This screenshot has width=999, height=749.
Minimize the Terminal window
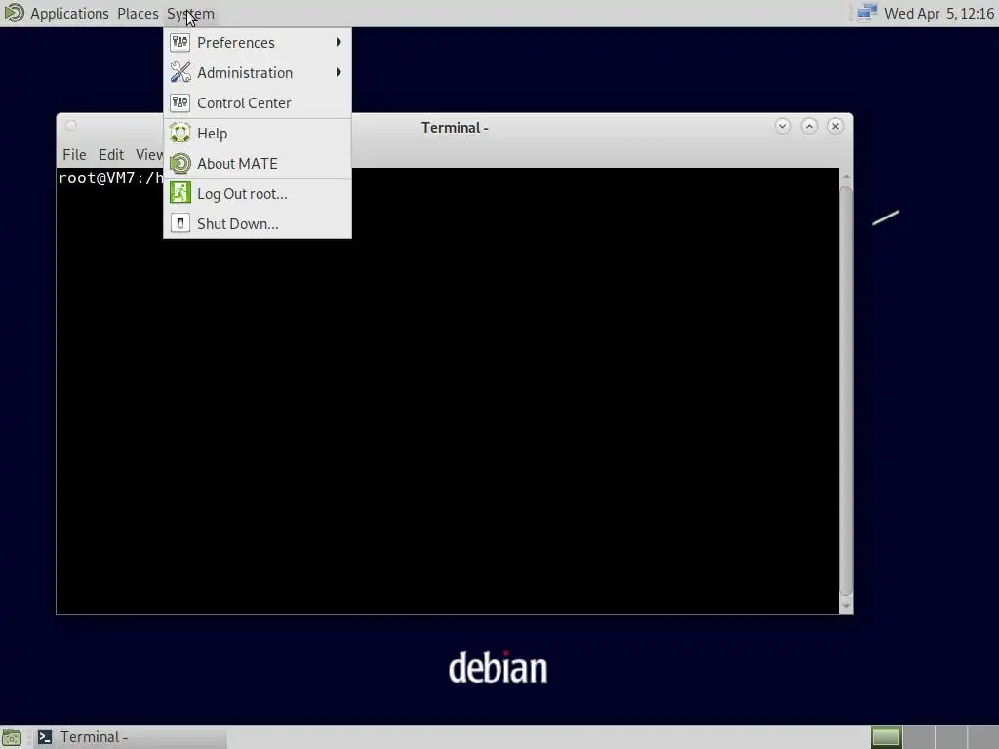point(783,126)
